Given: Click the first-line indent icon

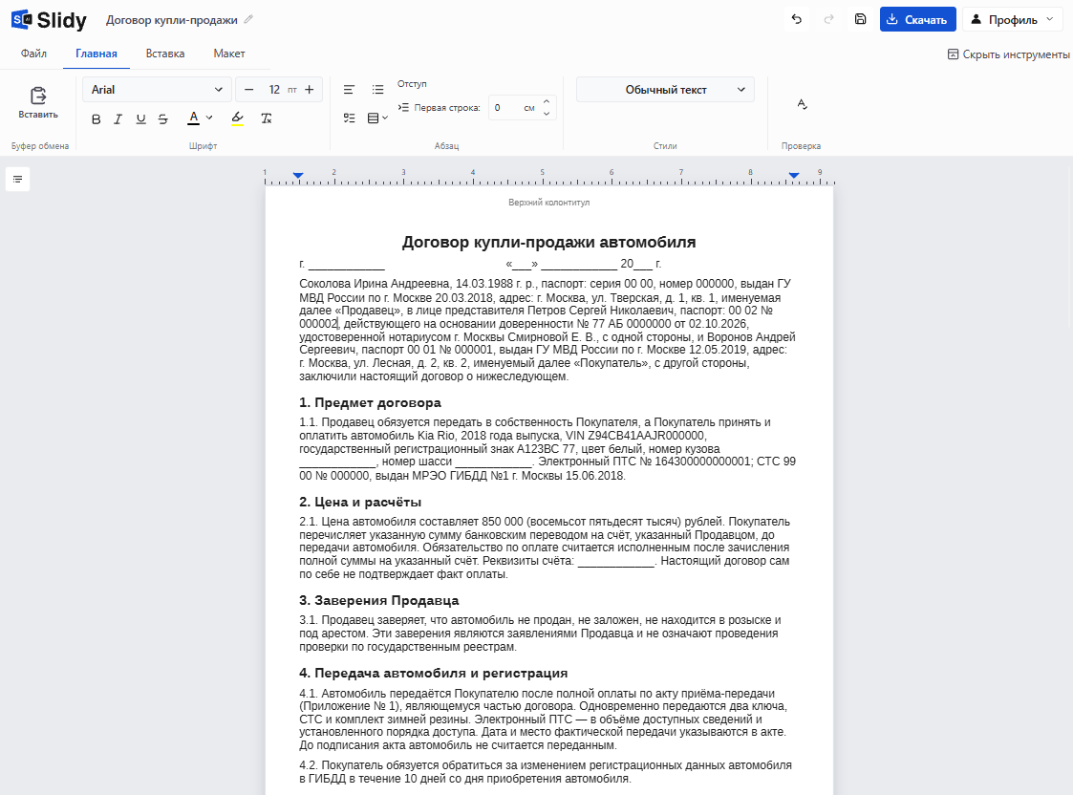Looking at the screenshot, I should (404, 107).
